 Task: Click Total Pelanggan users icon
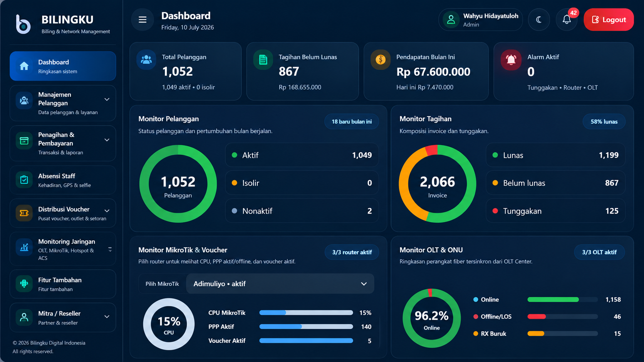pos(146,60)
